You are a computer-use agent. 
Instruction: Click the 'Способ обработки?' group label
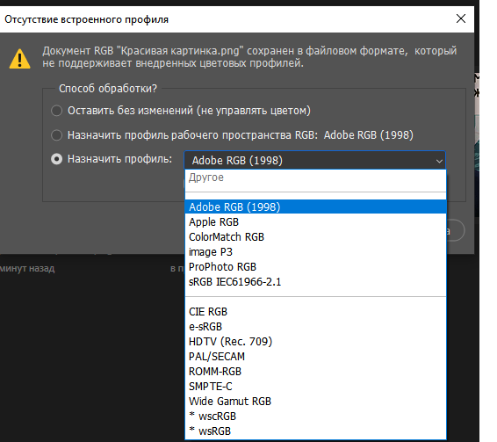[108, 89]
